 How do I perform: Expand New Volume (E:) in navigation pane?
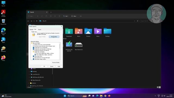(29, 80)
